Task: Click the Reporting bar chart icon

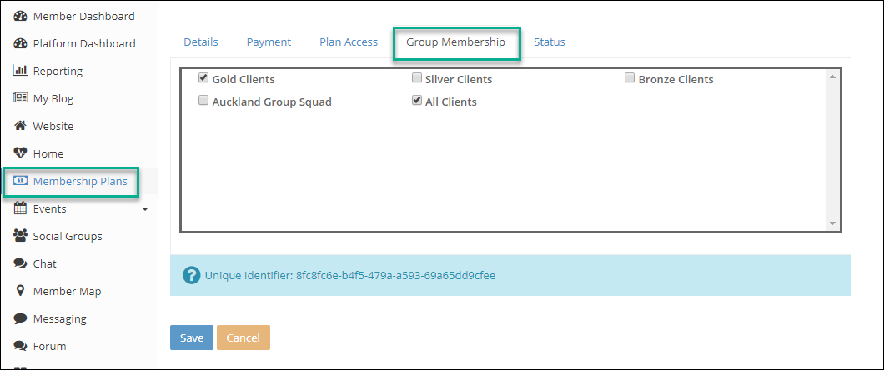Action: coord(21,71)
